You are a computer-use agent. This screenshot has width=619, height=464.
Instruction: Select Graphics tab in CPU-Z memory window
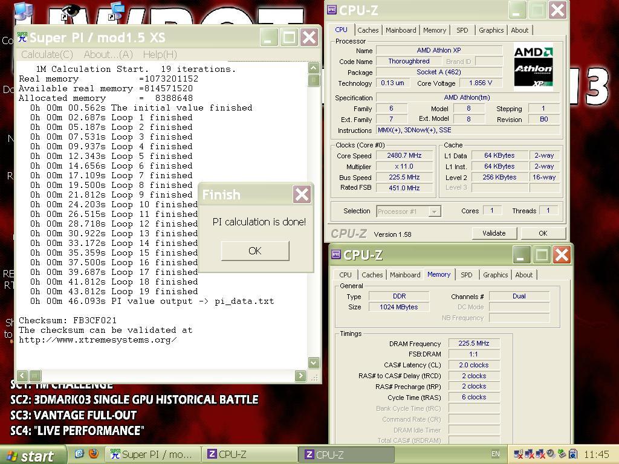496,275
